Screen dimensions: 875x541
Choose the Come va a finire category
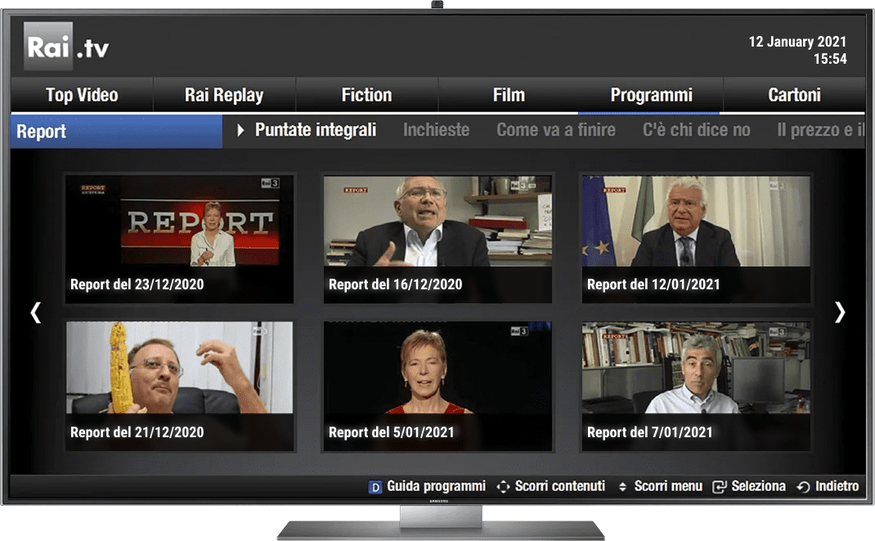[x=556, y=130]
